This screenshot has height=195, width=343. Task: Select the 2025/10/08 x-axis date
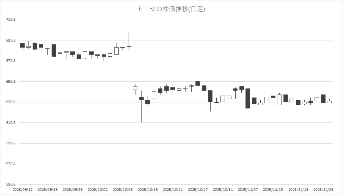point(122,189)
